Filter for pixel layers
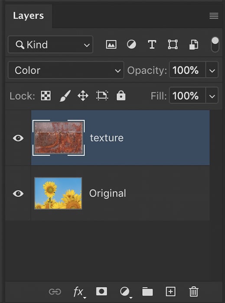The height and width of the screenshot is (303, 225). coord(111,45)
